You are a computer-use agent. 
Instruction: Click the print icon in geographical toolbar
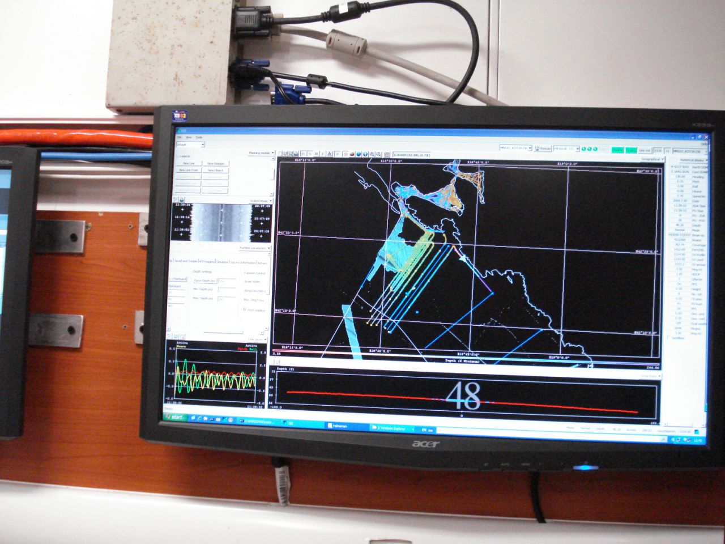pos(296,154)
